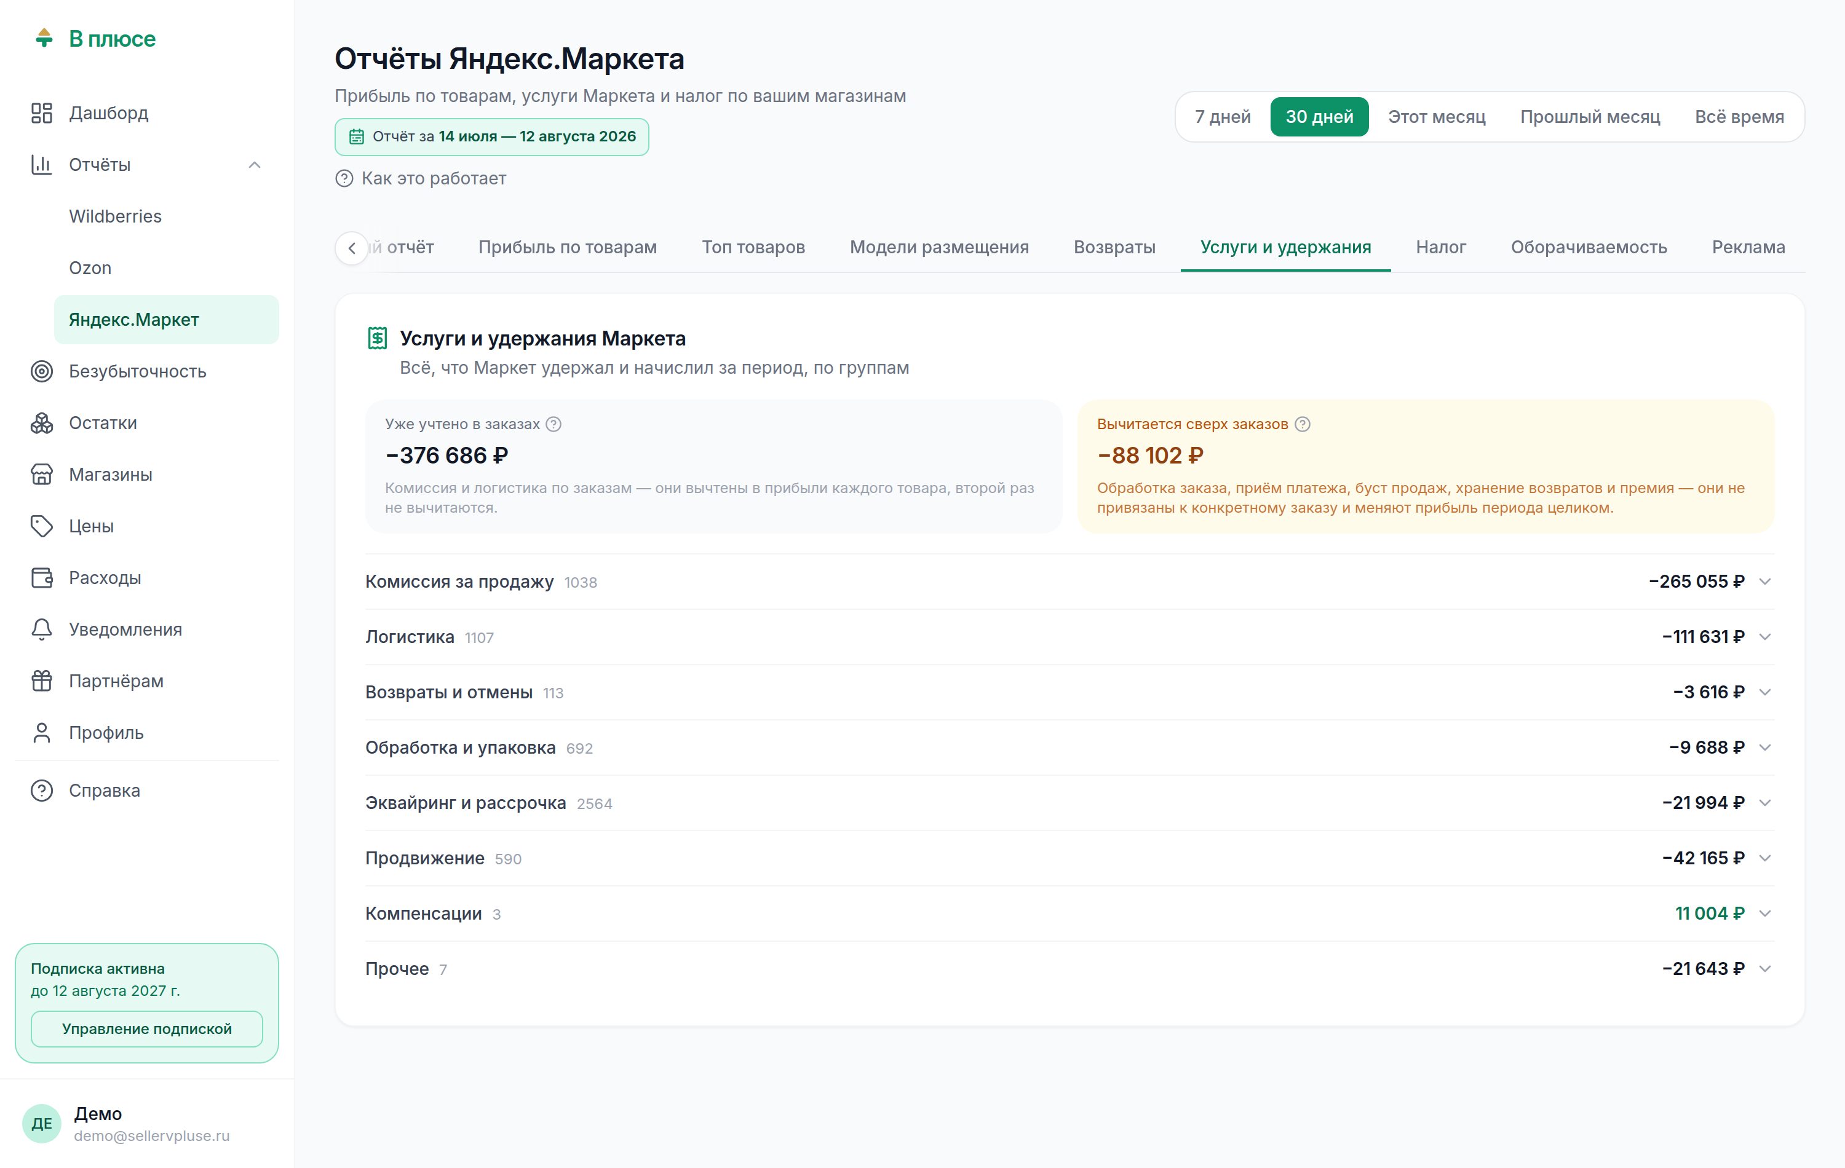Click the Эквайринг и рассрочка count 2564
1845x1168 pixels.
[x=595, y=804]
